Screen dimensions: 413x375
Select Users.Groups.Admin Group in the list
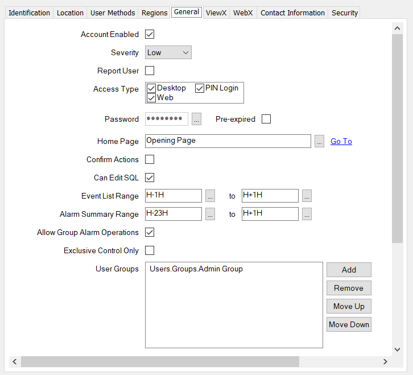tap(196, 269)
